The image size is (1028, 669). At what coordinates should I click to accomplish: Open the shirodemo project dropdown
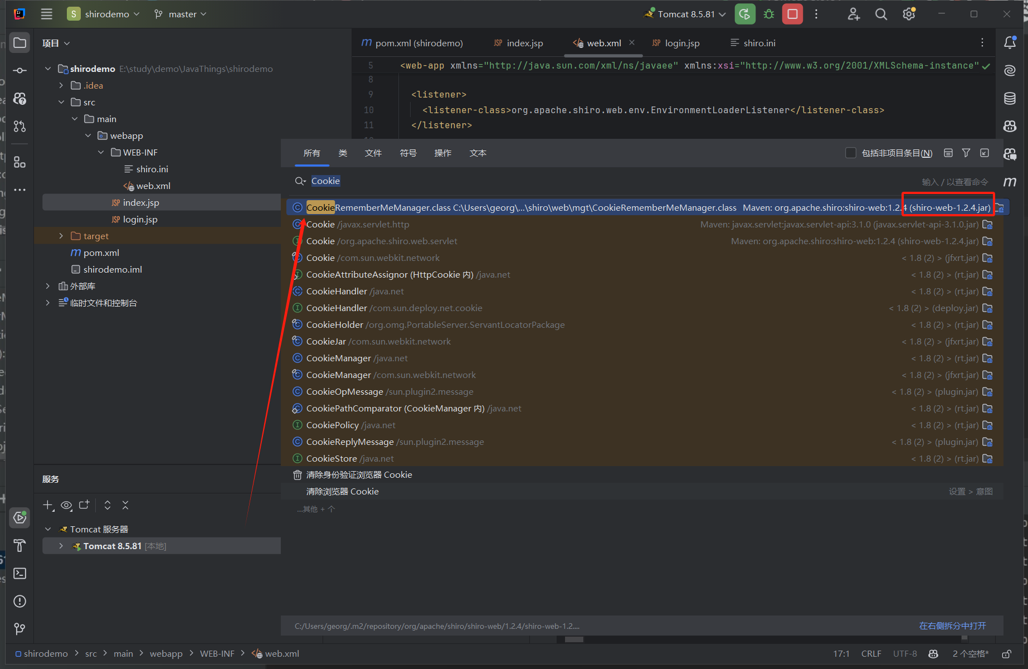103,14
